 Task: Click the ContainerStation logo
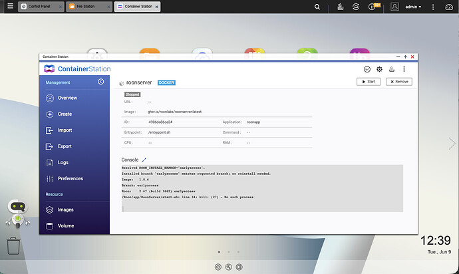(x=77, y=68)
